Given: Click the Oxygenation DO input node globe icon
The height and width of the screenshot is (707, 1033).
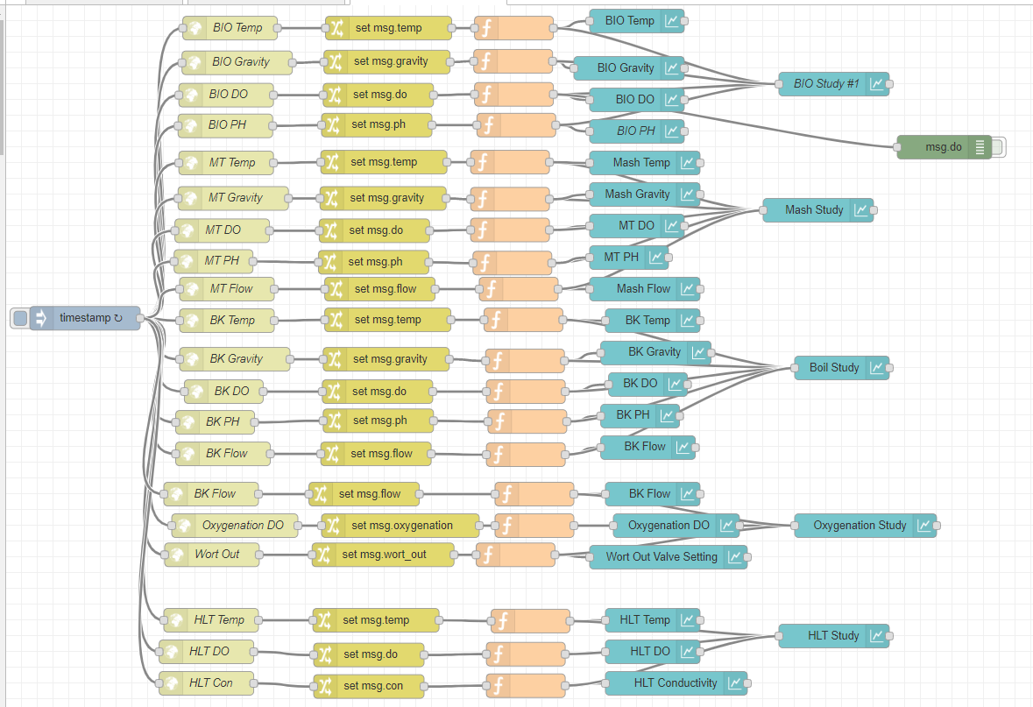Looking at the screenshot, I should tap(183, 525).
